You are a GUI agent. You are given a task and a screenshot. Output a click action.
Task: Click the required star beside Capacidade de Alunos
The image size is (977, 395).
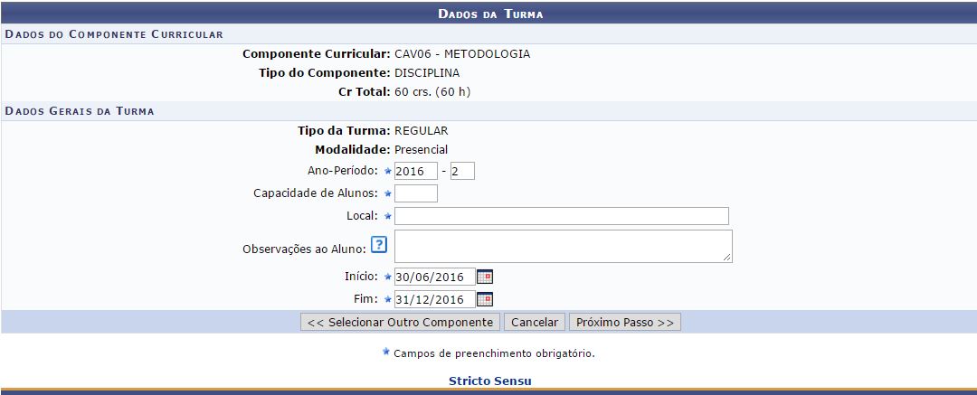tap(387, 193)
